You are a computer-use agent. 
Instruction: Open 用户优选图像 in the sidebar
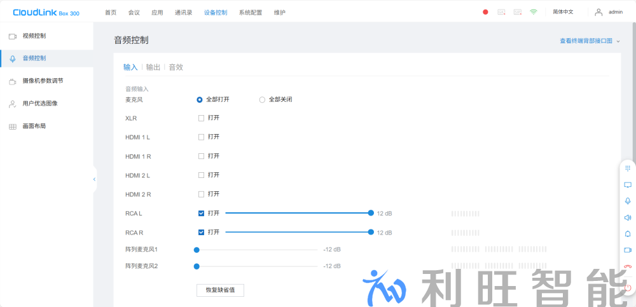coord(46,104)
